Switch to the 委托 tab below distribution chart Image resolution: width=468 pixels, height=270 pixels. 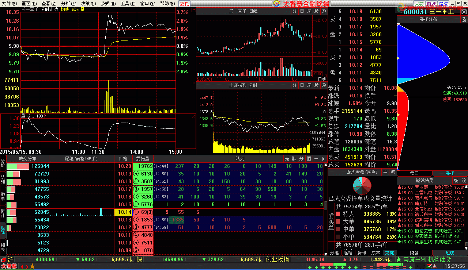point(450,173)
